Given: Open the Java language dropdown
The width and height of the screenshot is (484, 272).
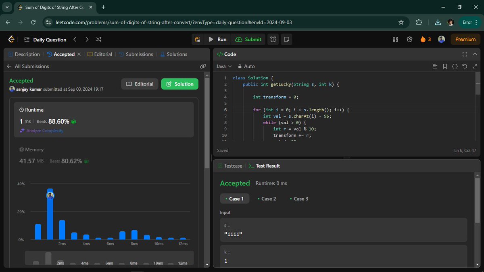Looking at the screenshot, I should (x=224, y=66).
